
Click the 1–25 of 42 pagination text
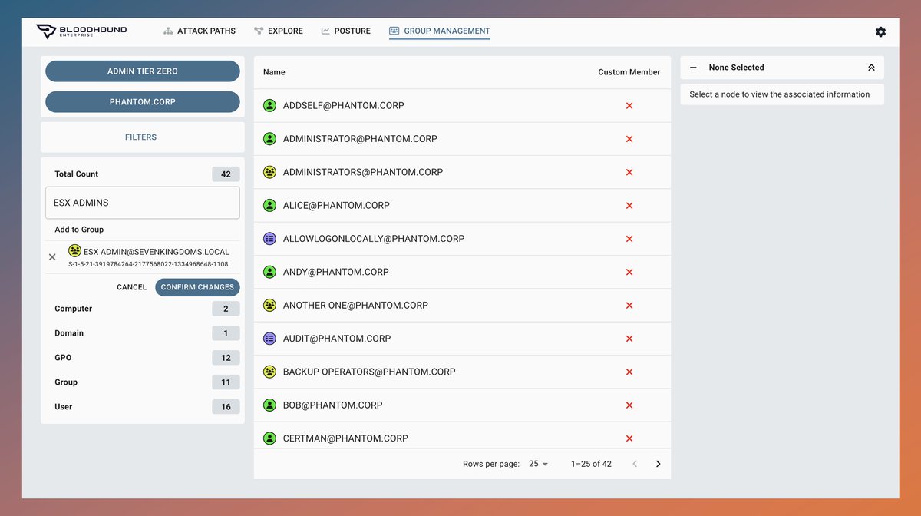tap(591, 464)
